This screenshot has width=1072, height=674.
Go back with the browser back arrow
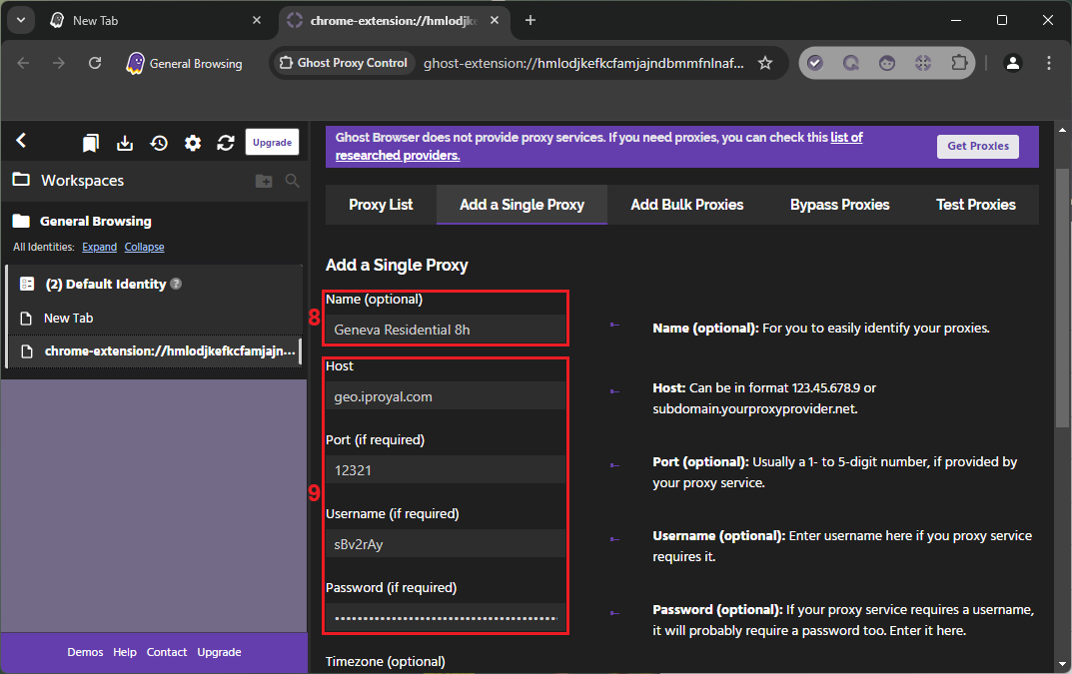click(23, 63)
